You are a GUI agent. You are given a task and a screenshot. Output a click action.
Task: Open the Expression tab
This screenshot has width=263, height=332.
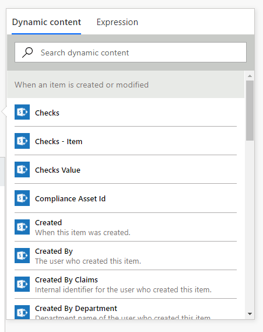point(117,22)
